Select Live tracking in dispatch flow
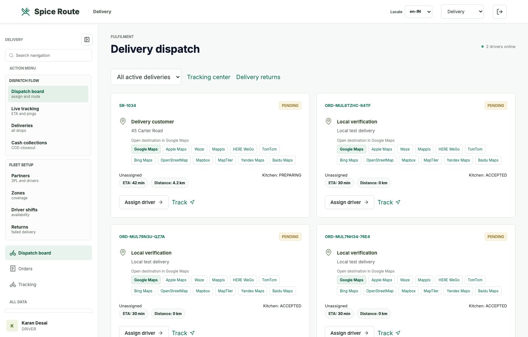The image size is (528, 337). (48, 111)
